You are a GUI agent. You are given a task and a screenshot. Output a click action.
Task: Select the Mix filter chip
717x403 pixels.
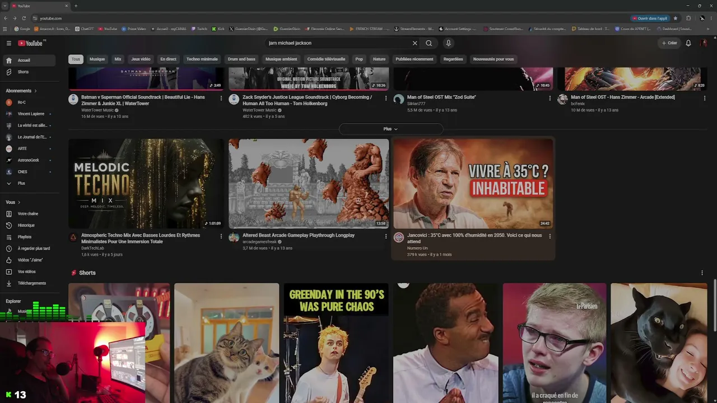[118, 59]
